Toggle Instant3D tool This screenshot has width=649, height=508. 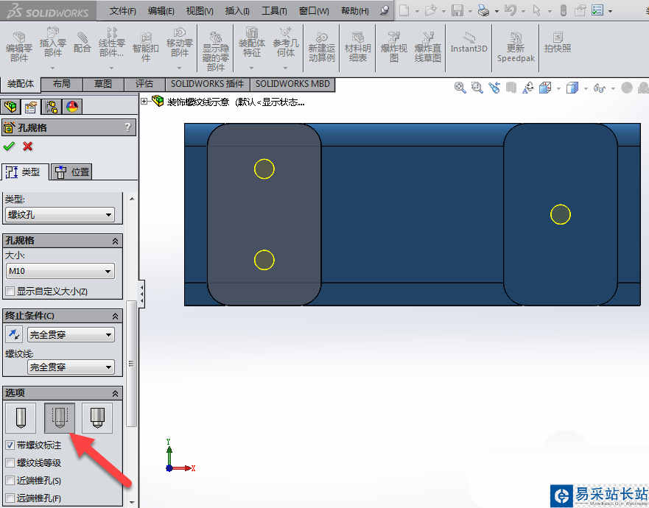tap(469, 43)
